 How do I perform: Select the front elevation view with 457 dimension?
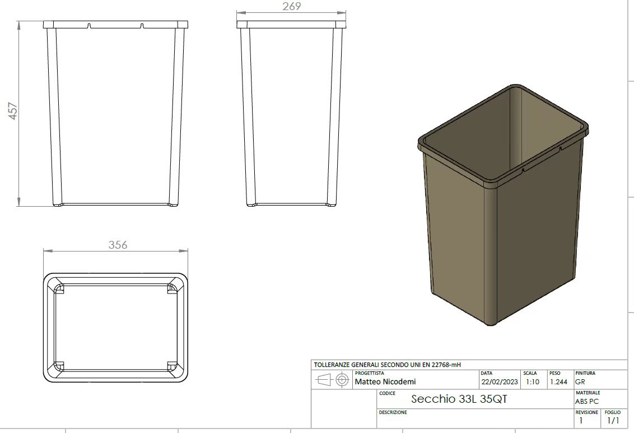tap(115, 114)
